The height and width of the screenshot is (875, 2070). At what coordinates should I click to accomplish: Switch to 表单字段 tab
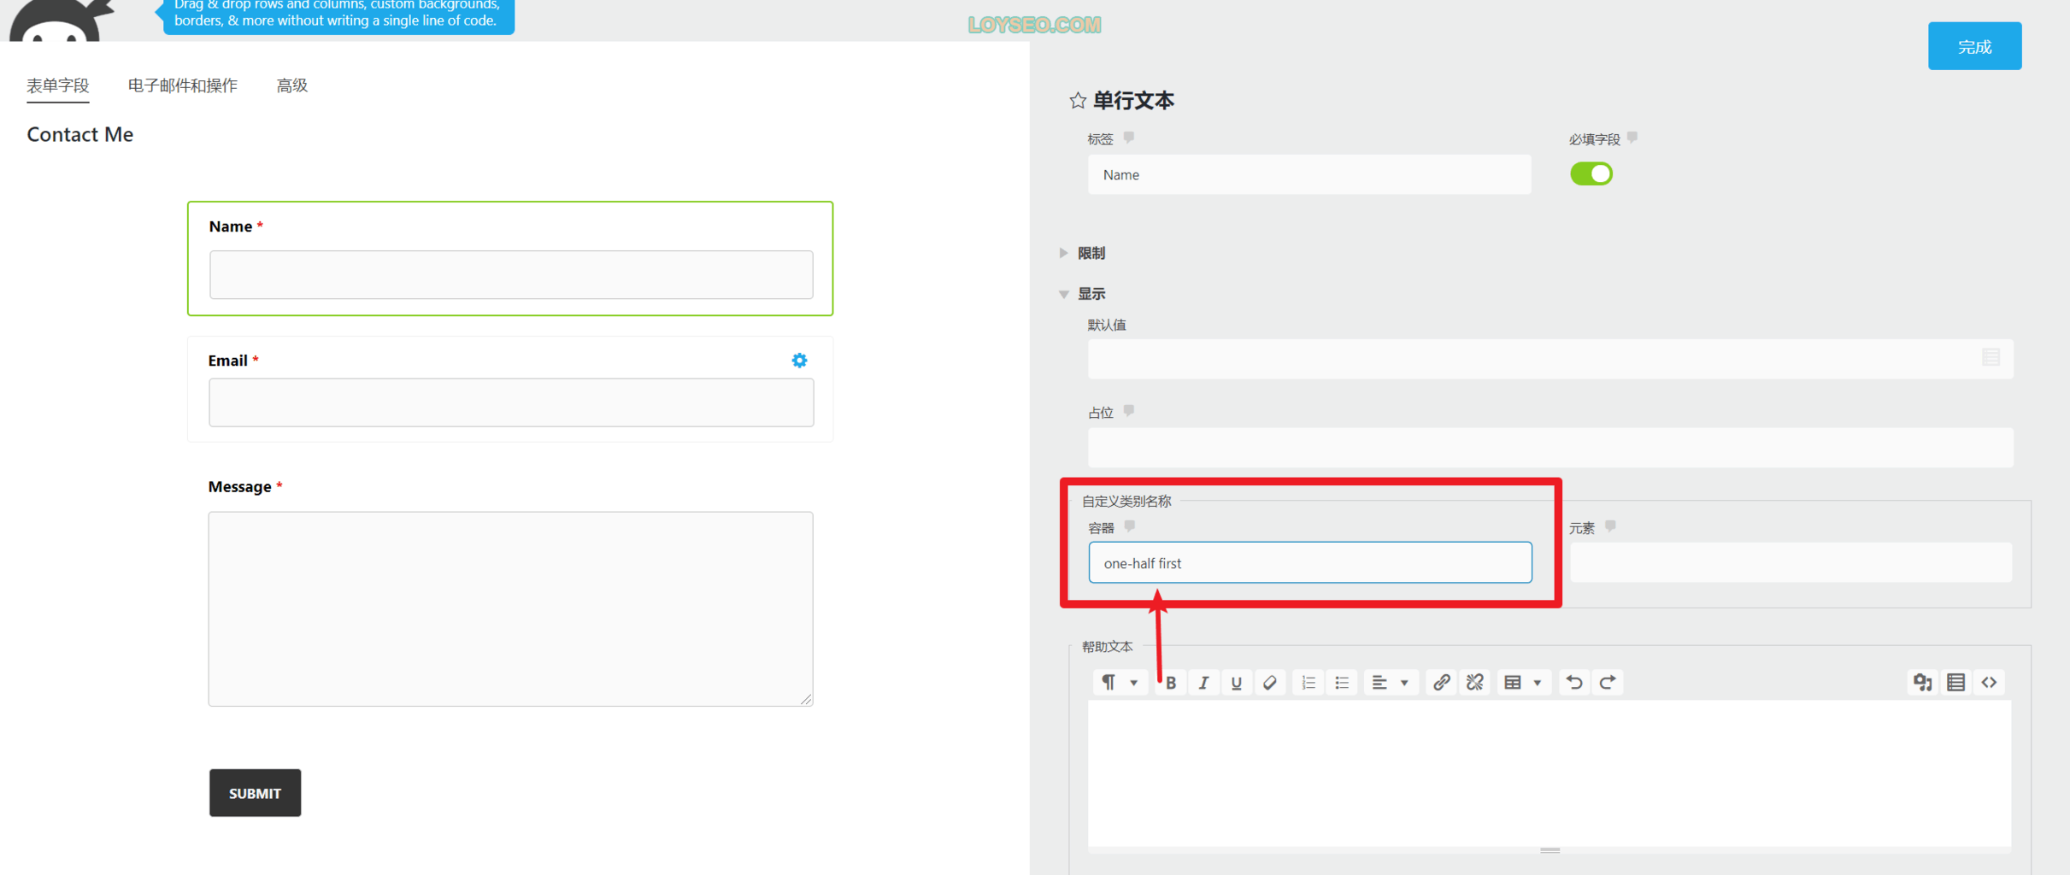point(58,85)
